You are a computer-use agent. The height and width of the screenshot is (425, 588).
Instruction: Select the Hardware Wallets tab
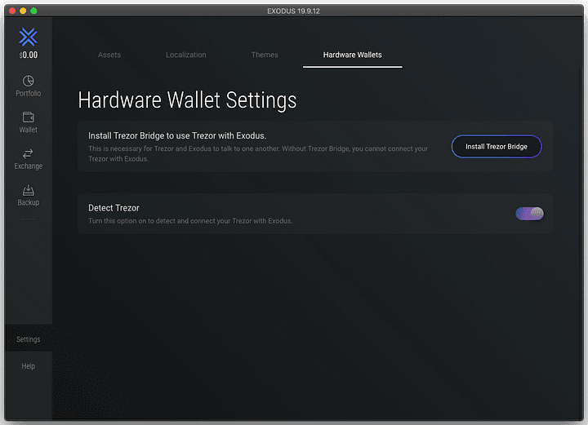(x=353, y=55)
